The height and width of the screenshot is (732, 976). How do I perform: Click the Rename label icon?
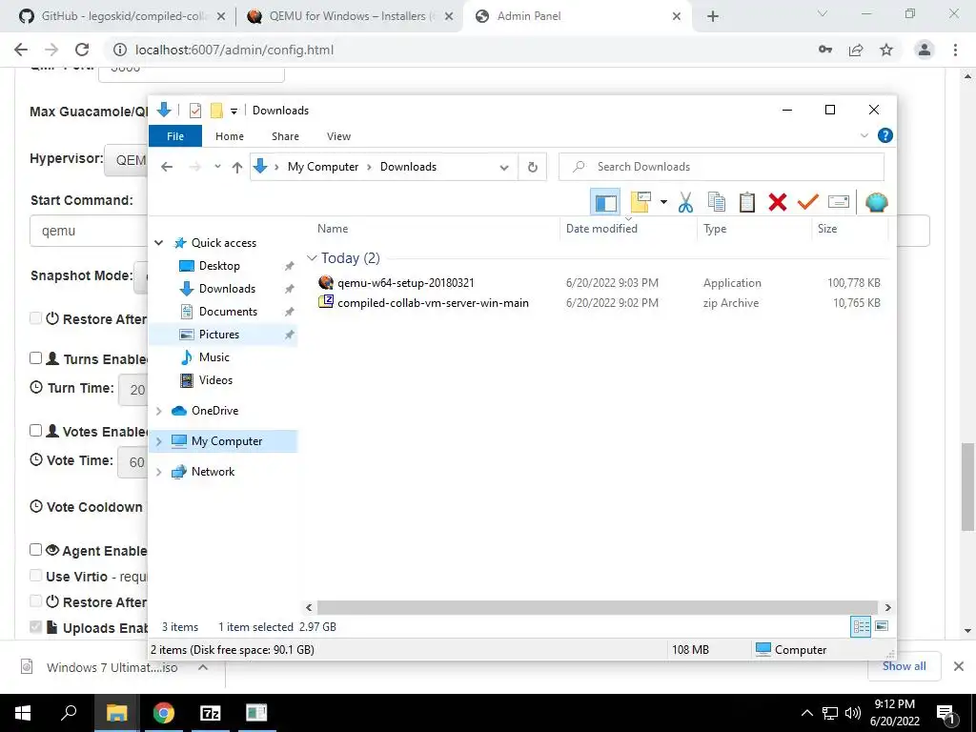839,202
